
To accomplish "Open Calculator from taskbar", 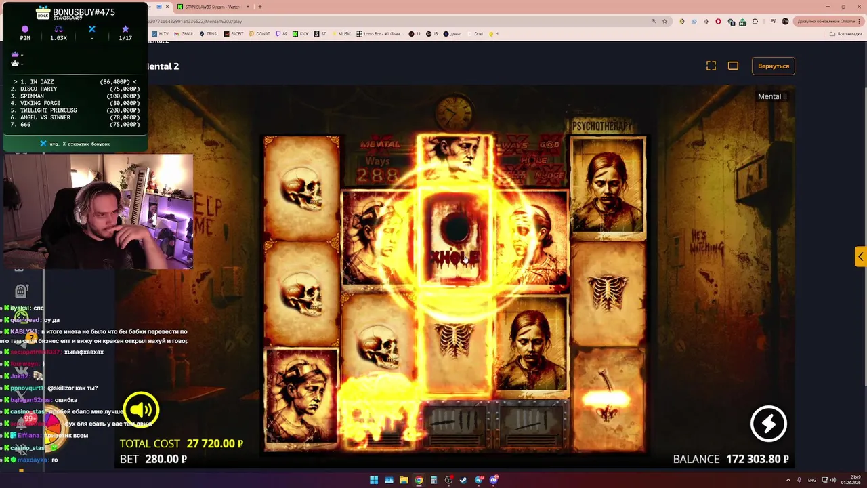I will [433, 480].
